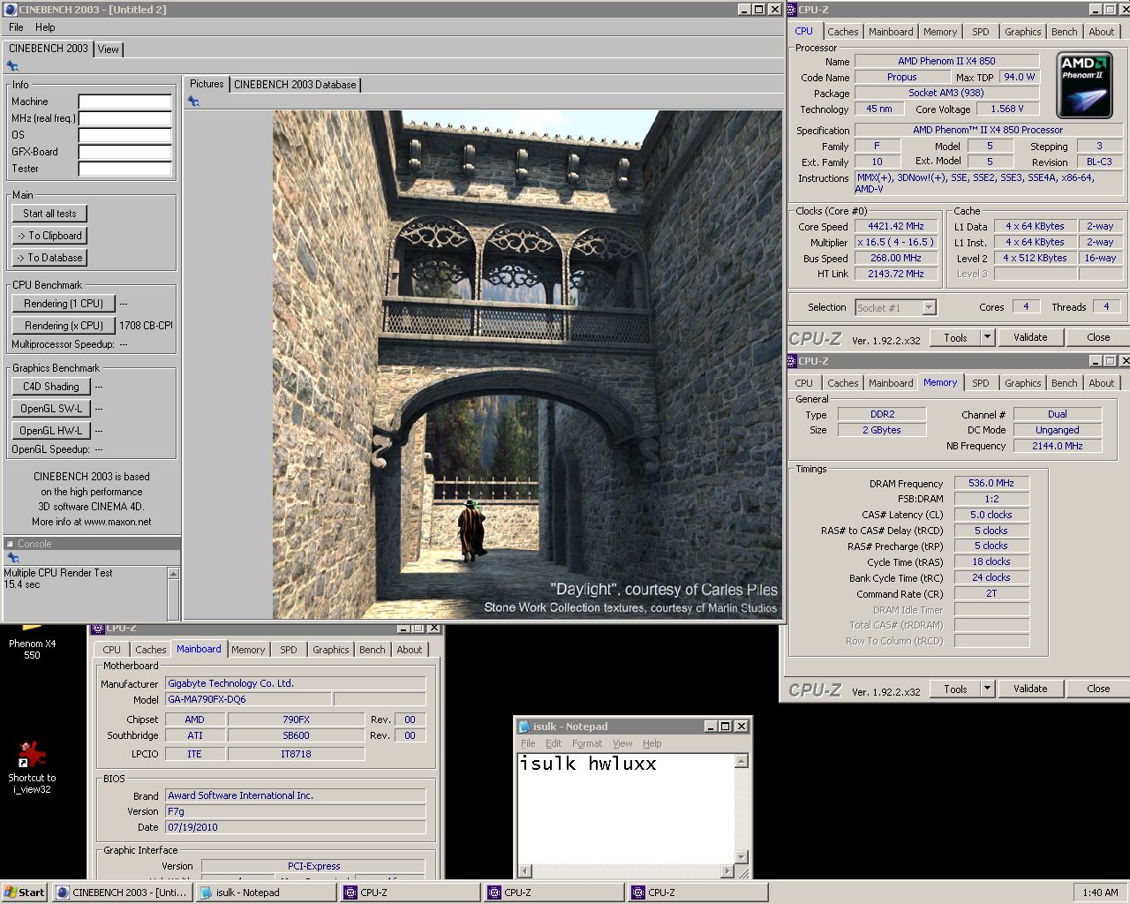
Task: Open Memory tab in Mainboard CPU-Z window
Action: coord(248,650)
